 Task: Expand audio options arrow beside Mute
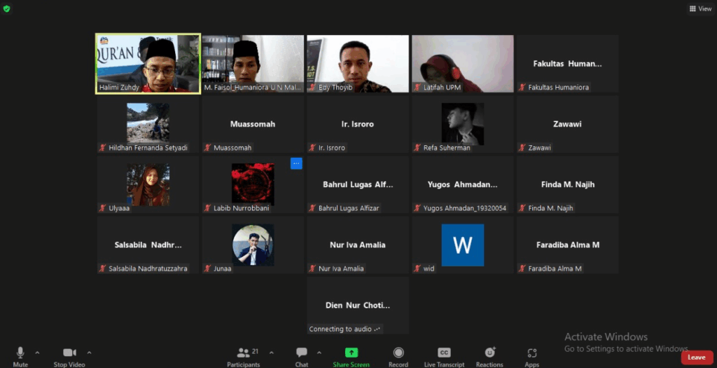37,352
